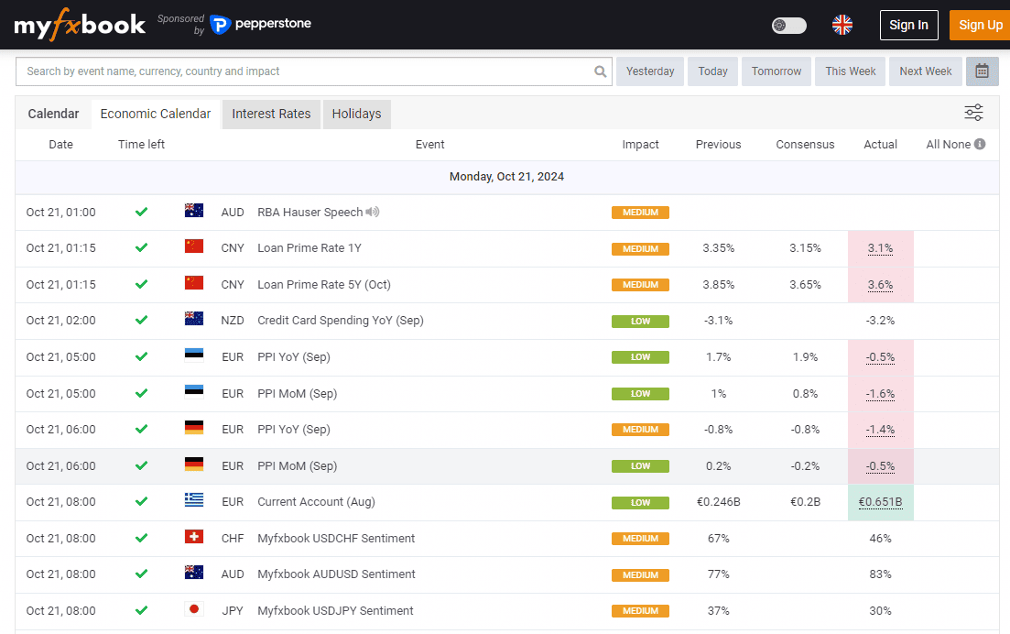Filter calendar to This Week

coord(851,71)
